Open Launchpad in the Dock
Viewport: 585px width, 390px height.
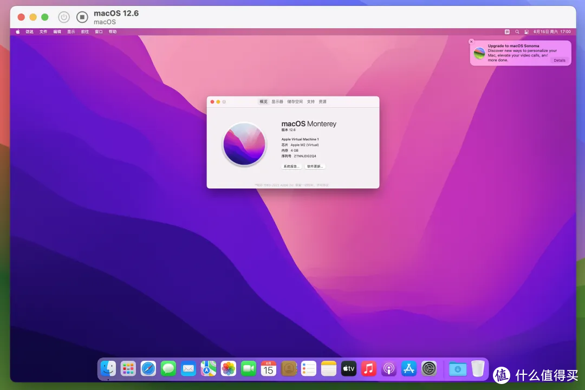(128, 369)
